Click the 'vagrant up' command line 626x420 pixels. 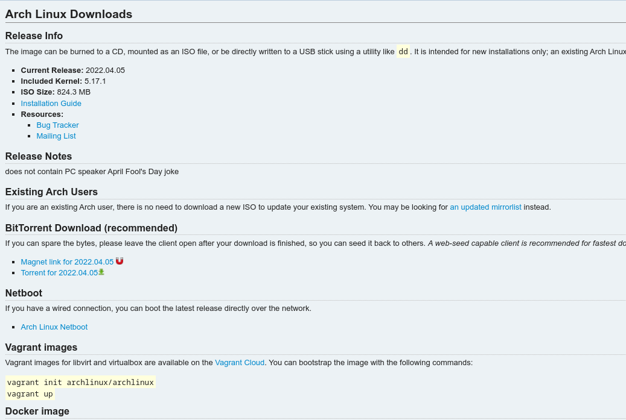tap(30, 393)
